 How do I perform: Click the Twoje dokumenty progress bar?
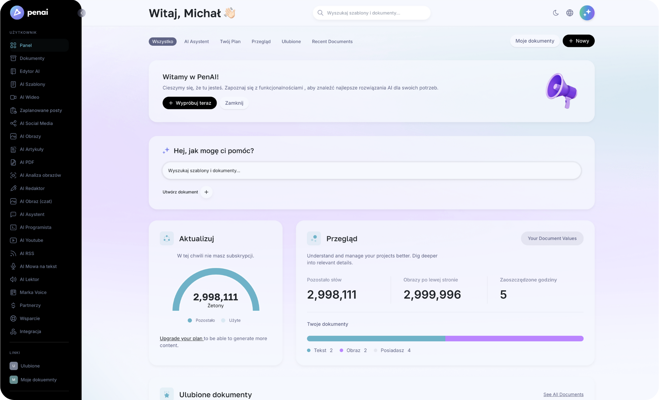click(445, 339)
